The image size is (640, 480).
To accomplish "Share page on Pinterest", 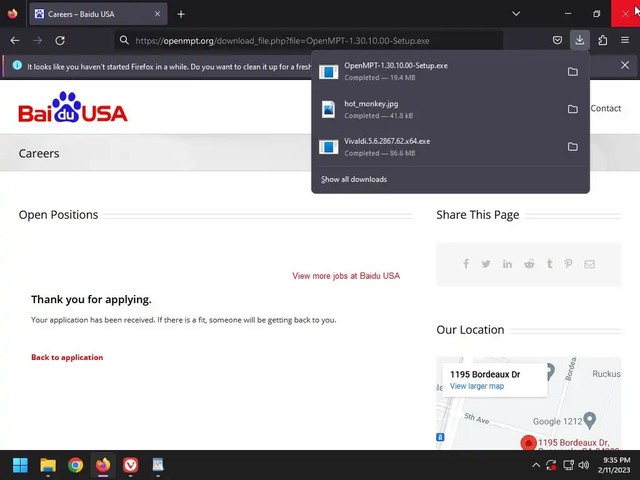I will (568, 264).
